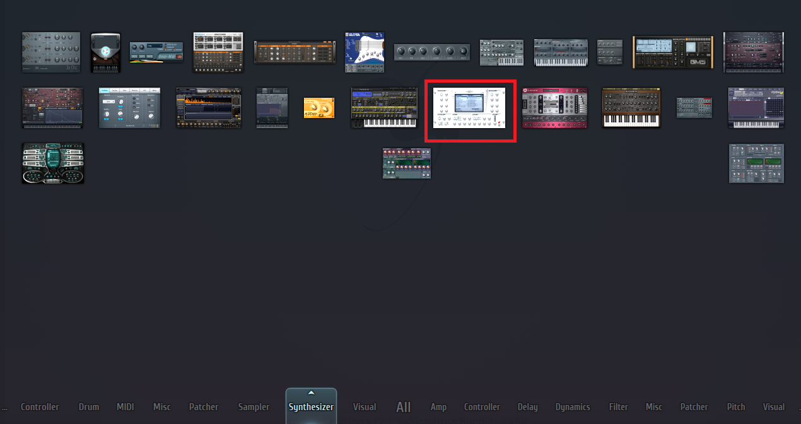Select the Filter effects category
Viewport: 801px width, 424px height.
pyautogui.click(x=618, y=407)
